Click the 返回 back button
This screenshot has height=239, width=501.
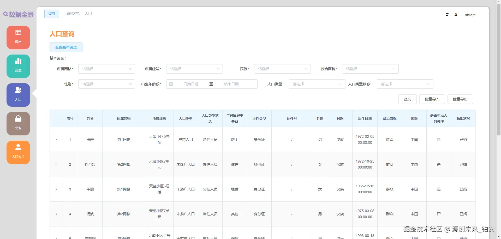52,14
